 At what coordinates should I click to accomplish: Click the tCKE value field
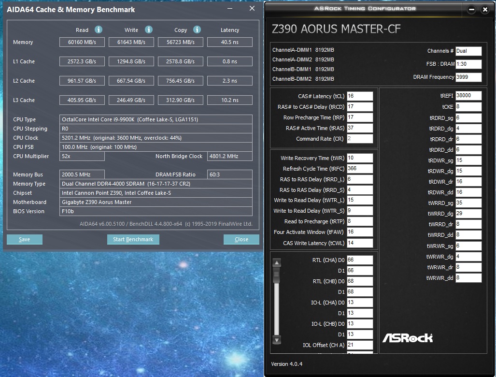tap(468, 107)
